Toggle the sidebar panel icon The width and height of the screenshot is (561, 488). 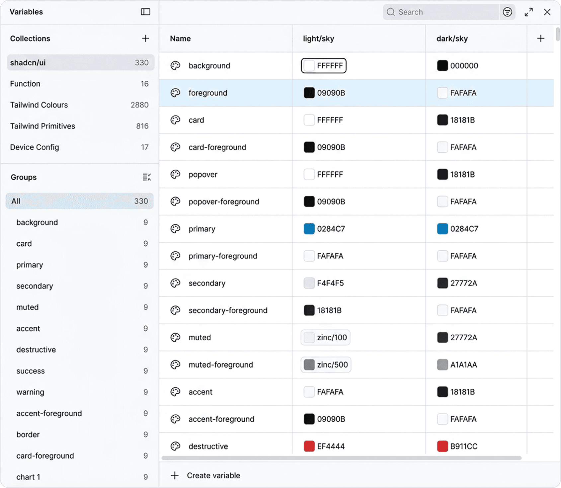tap(145, 12)
